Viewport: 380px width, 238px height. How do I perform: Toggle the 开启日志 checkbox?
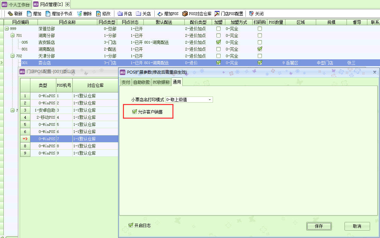(x=130, y=225)
